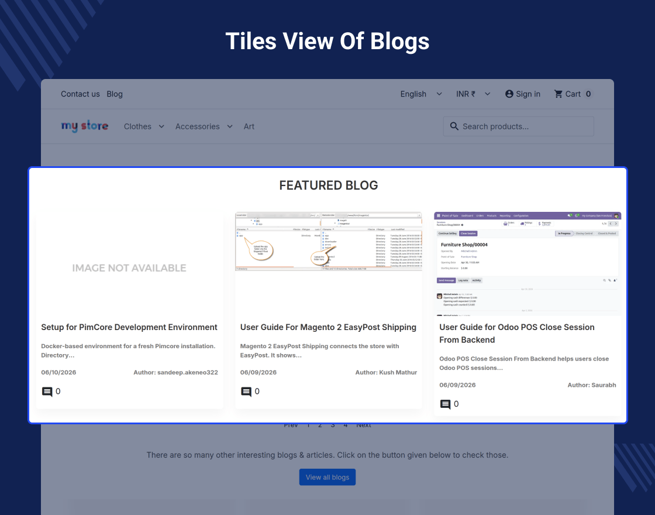Click the Cart count 0 badge
This screenshot has width=655, height=515.
click(588, 94)
